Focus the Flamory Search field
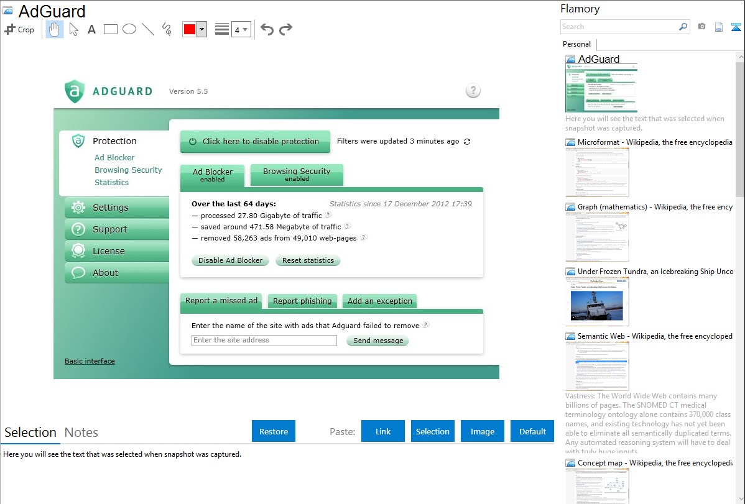 (619, 27)
